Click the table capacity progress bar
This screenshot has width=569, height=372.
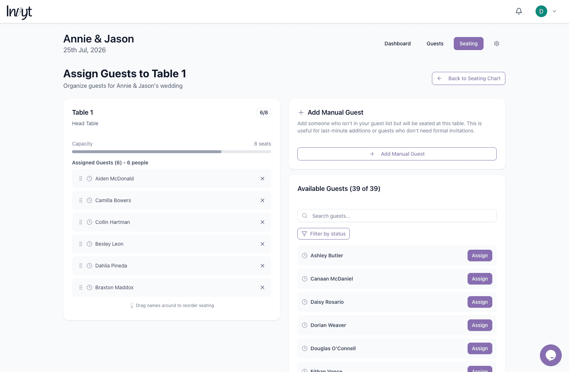171,152
